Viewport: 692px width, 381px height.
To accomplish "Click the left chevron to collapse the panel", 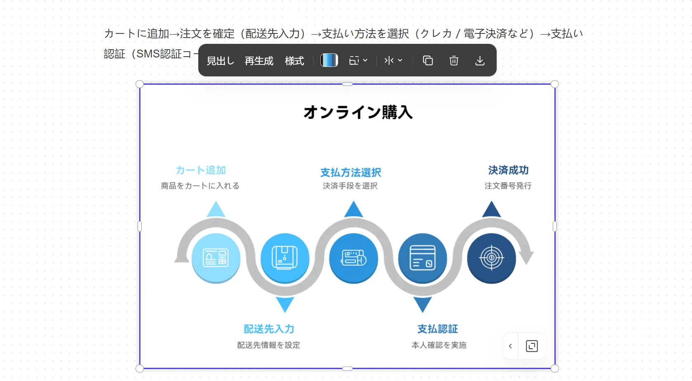I will click(x=511, y=346).
